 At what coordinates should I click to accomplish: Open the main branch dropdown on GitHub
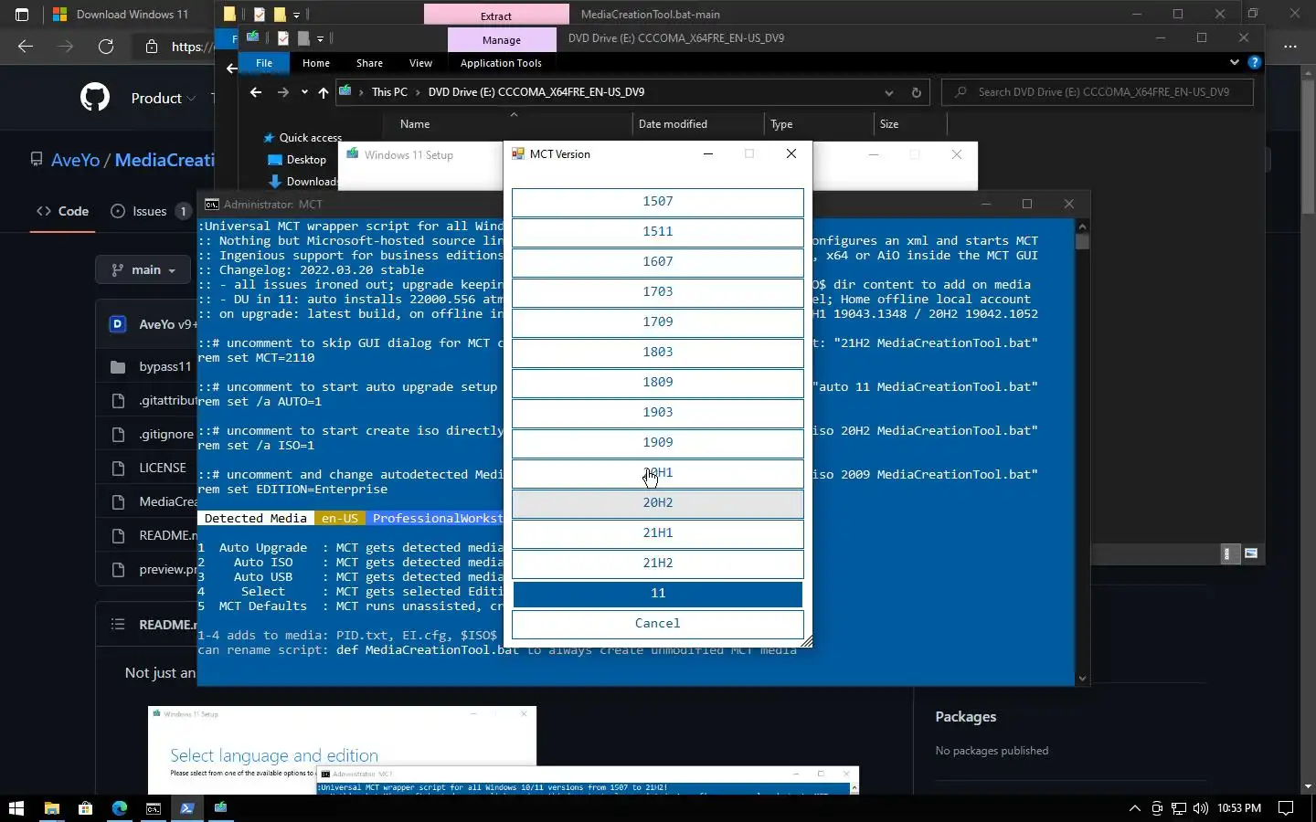pyautogui.click(x=145, y=270)
